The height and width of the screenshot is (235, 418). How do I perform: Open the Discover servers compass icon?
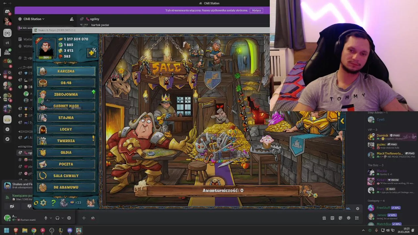point(7,139)
